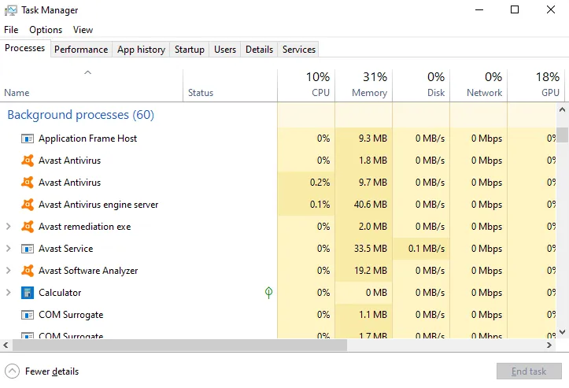Open the Options menu
Viewport: 569px width, 388px height.
pos(46,30)
